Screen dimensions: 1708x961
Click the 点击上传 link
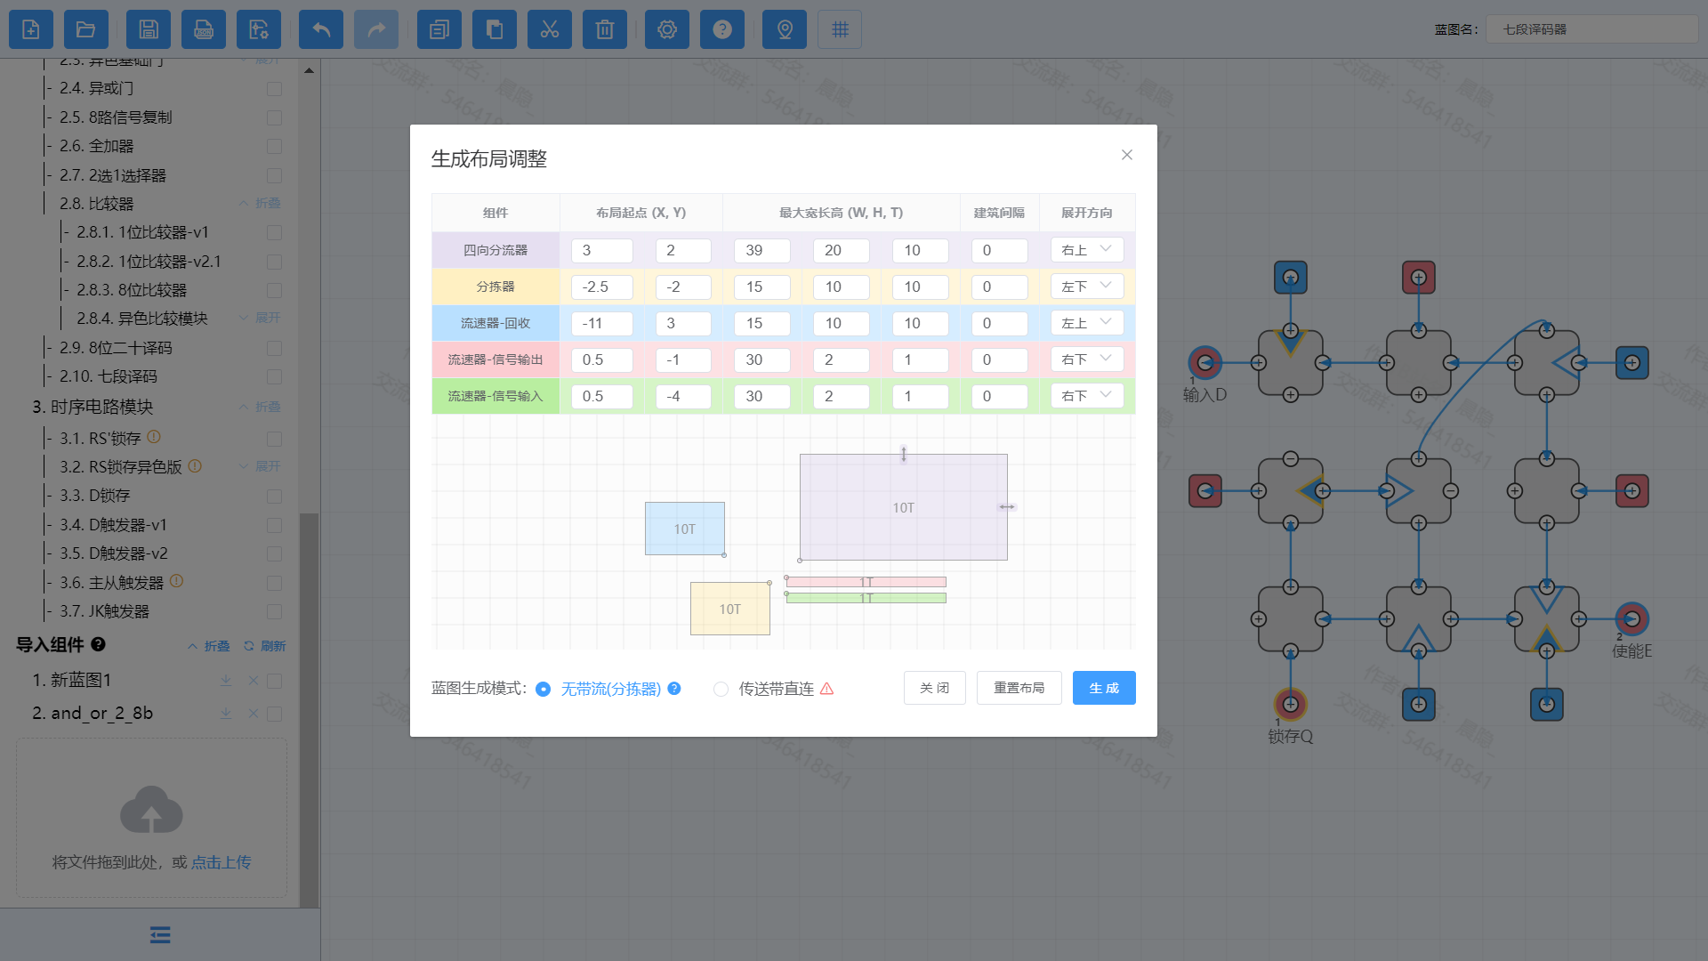tap(221, 862)
